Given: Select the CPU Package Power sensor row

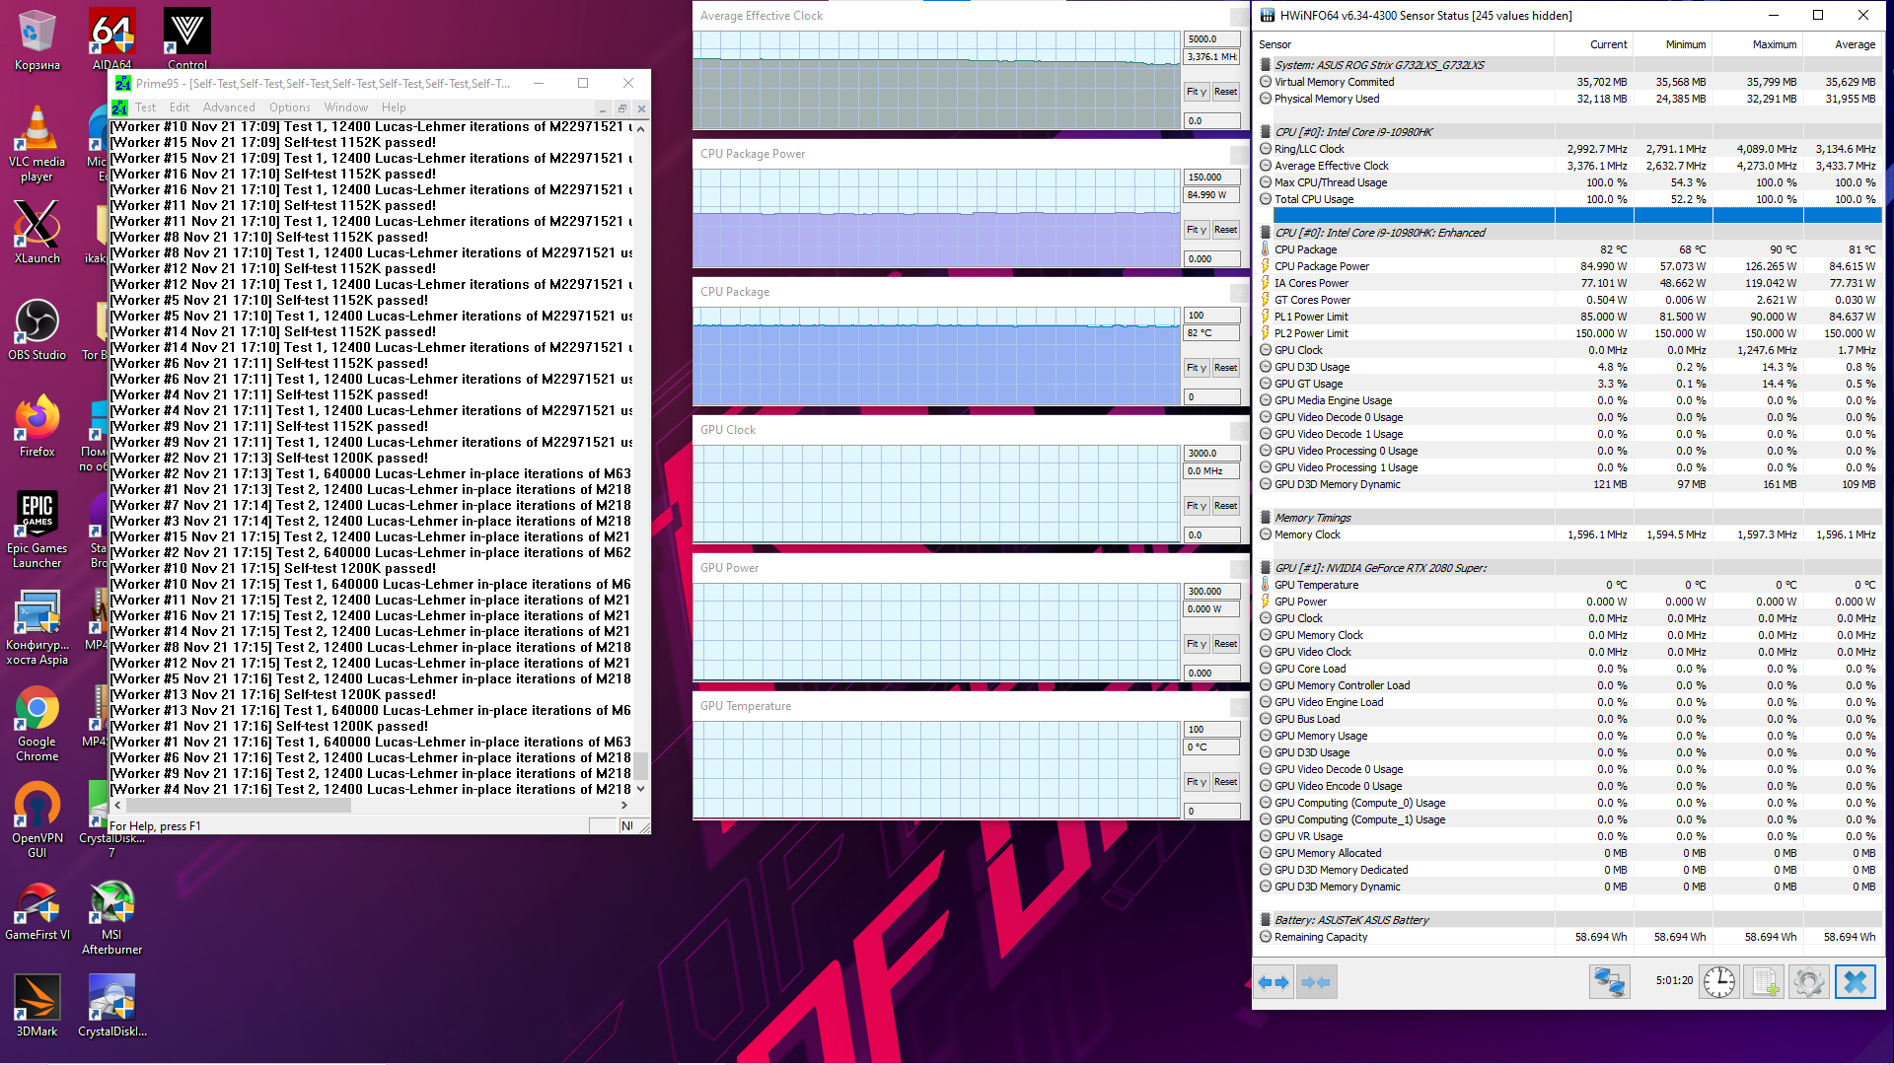Looking at the screenshot, I should tap(1568, 266).
